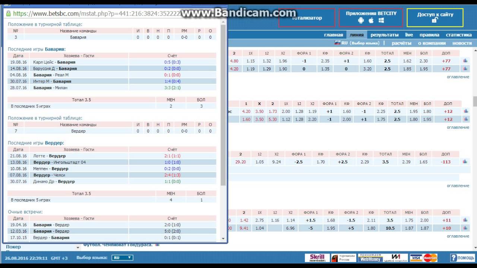The height and width of the screenshot is (268, 477).
Task: Open the новости submenu link
Action: point(462,43)
